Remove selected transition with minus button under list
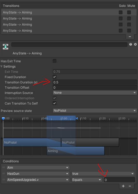The width and height of the screenshot is (138, 194). [x=130, y=37]
